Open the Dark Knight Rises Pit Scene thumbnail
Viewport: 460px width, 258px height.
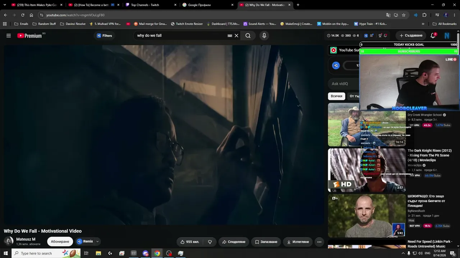click(x=367, y=170)
